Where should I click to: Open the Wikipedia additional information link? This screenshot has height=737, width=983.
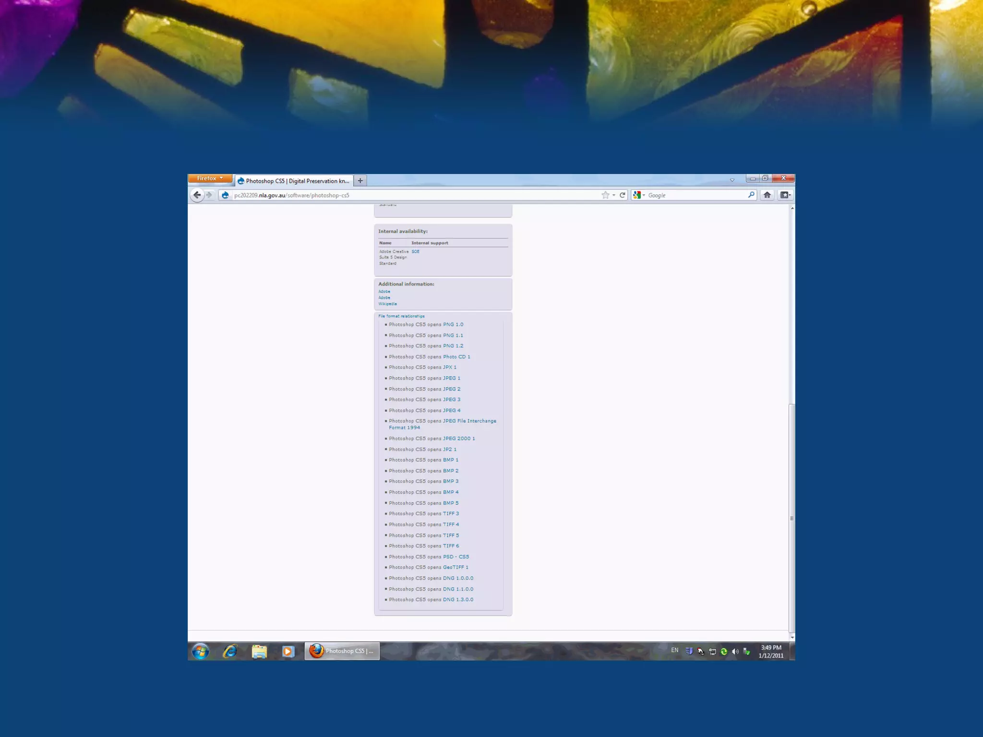coord(387,304)
